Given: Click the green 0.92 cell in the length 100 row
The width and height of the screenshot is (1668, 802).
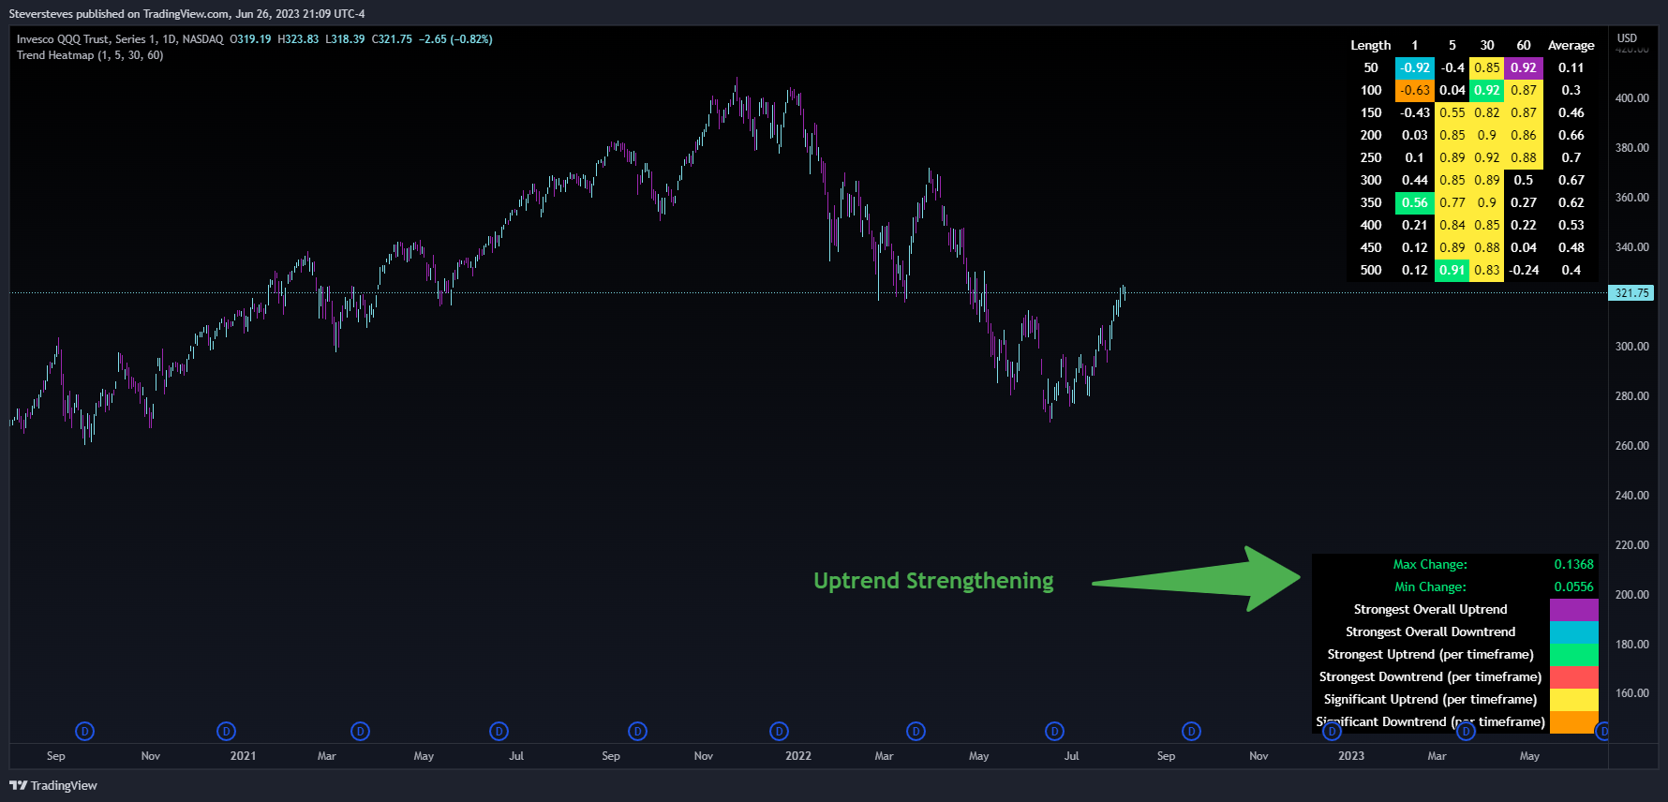Looking at the screenshot, I should tap(1487, 90).
